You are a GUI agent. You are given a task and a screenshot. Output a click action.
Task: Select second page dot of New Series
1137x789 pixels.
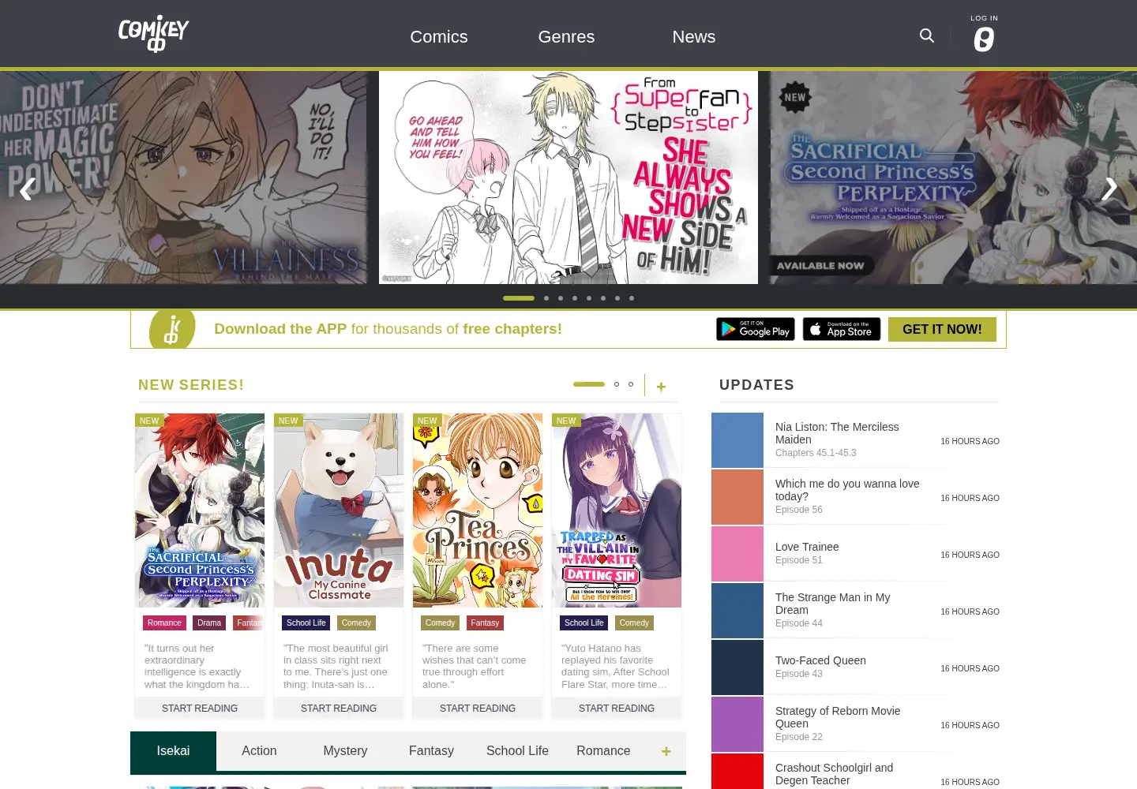click(617, 384)
